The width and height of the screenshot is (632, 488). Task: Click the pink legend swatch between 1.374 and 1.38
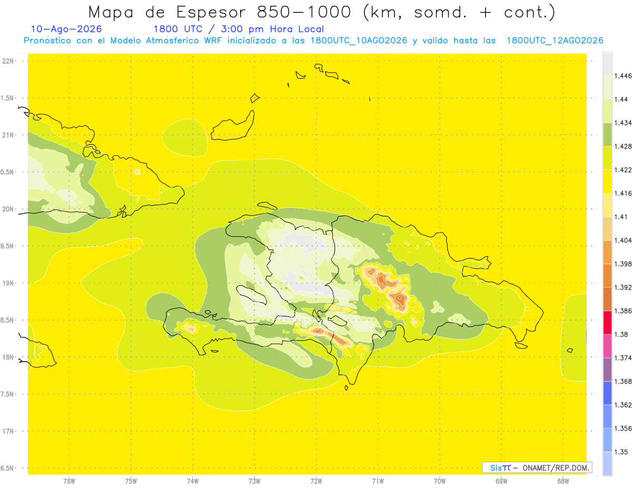(x=607, y=346)
